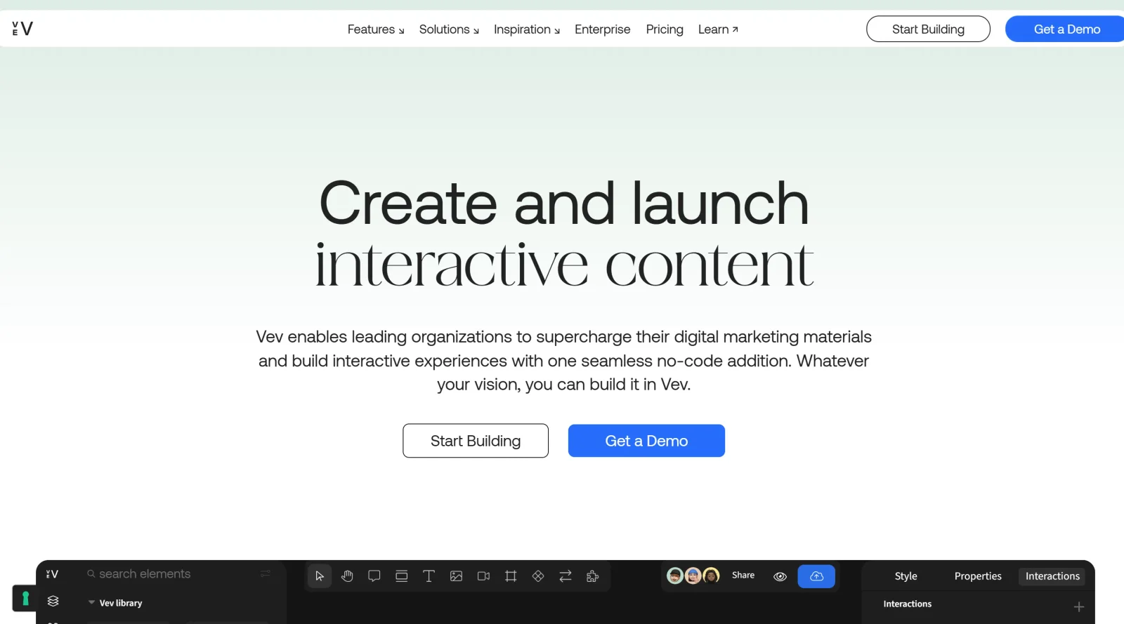Select the hand pan tool
This screenshot has height=624, width=1124.
tap(347, 576)
